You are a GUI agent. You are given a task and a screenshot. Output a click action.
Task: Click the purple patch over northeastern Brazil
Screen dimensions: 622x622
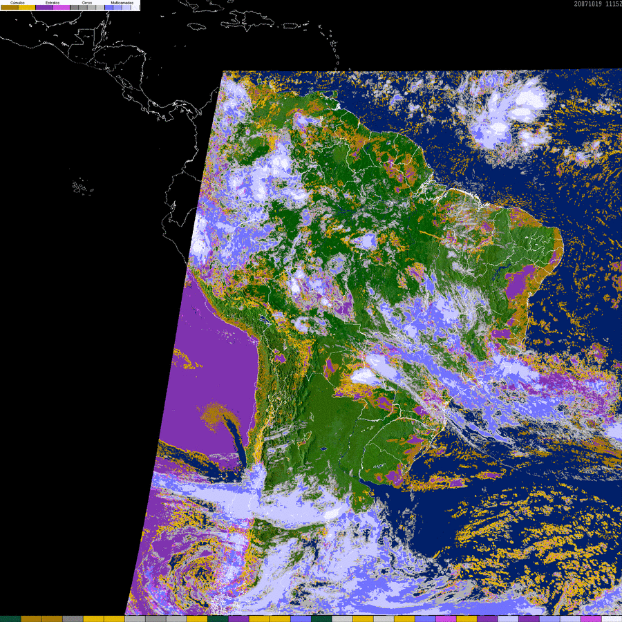[517, 285]
